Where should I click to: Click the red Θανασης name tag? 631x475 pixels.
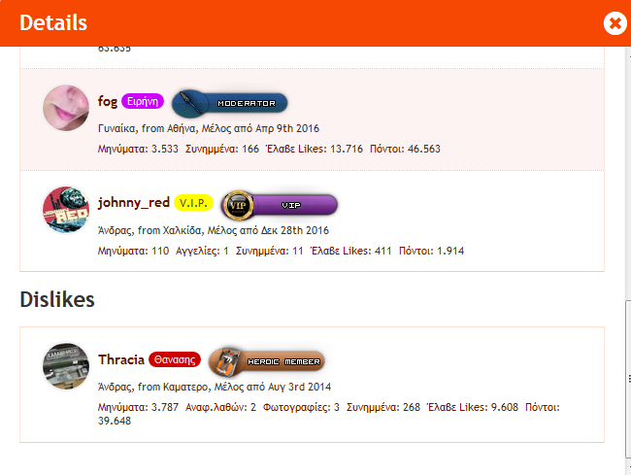pyautogui.click(x=175, y=359)
